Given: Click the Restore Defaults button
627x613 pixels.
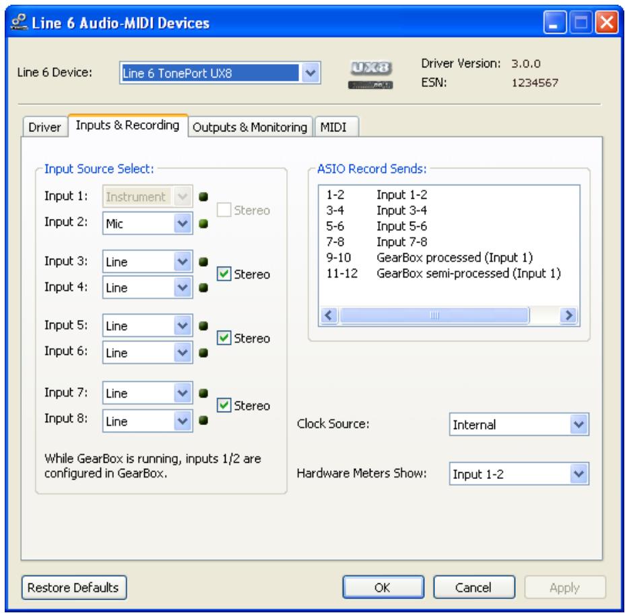Looking at the screenshot, I should 74,587.
